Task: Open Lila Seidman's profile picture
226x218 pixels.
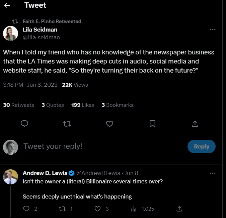Action: click(10, 33)
